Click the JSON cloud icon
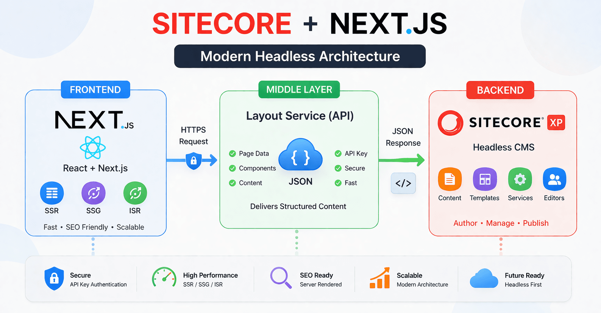 click(300, 157)
